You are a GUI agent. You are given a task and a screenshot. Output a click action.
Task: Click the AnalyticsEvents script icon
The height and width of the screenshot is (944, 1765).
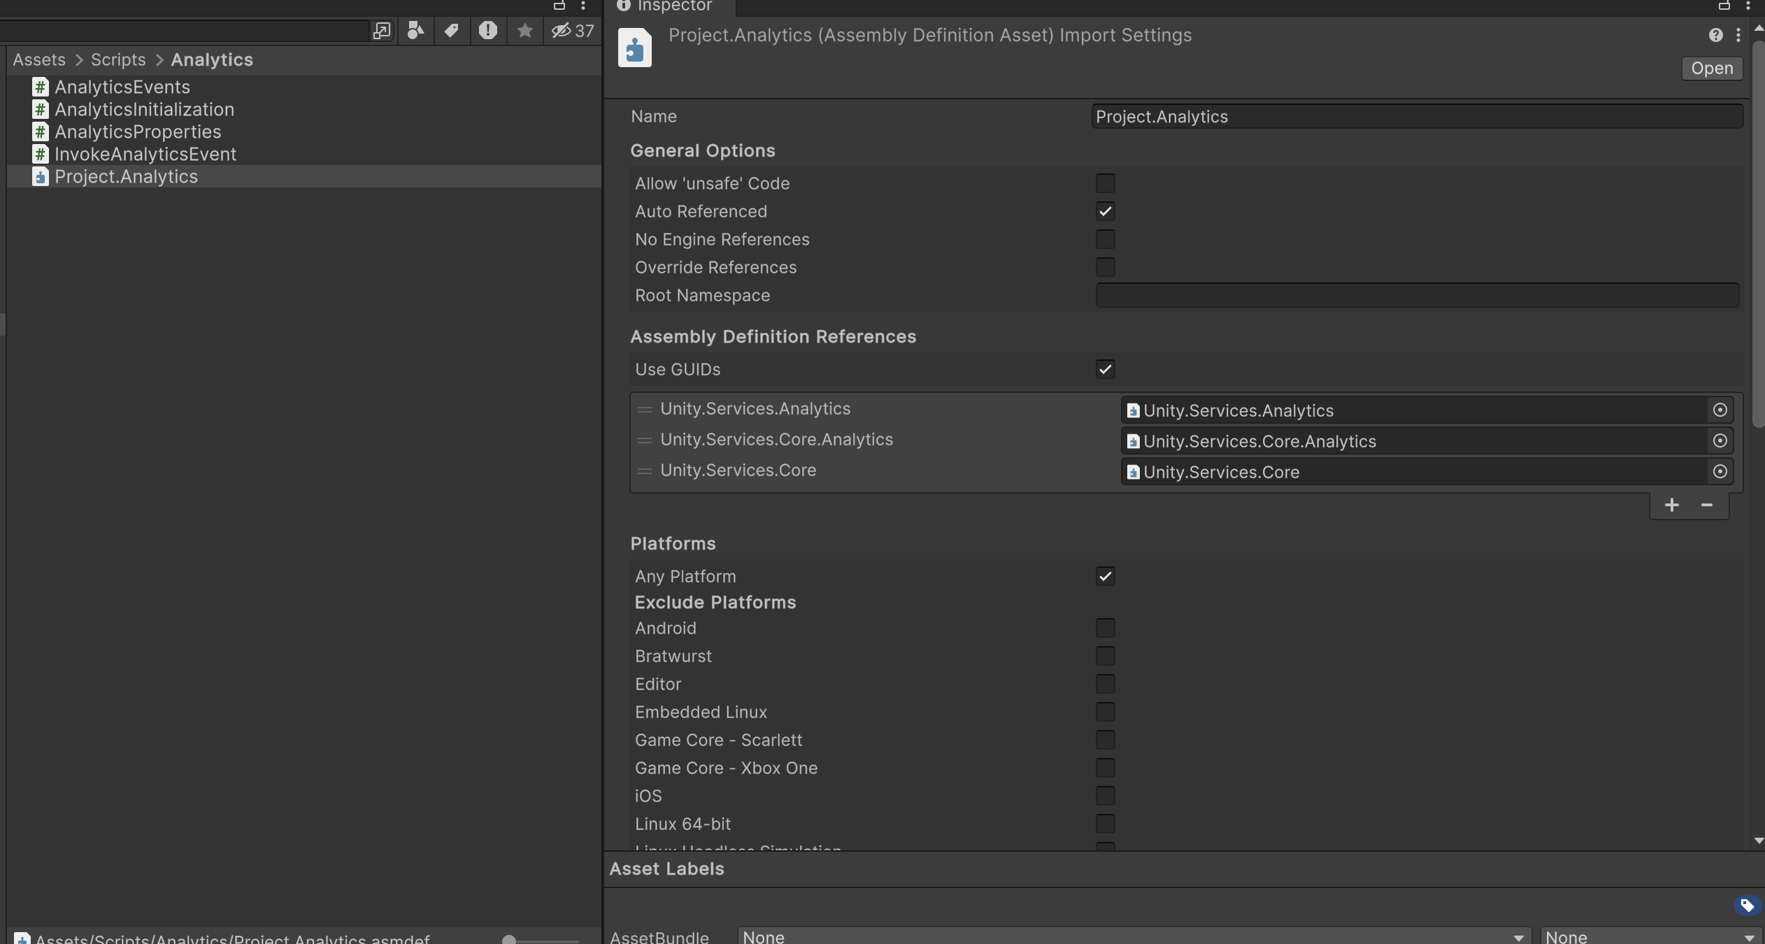coord(40,86)
